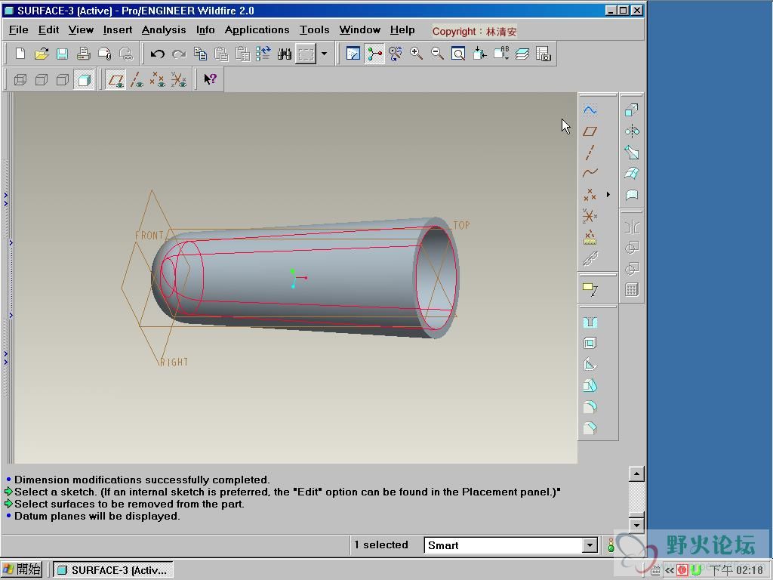The height and width of the screenshot is (580, 773).
Task: Select the Chamfer tool
Action: point(590,428)
